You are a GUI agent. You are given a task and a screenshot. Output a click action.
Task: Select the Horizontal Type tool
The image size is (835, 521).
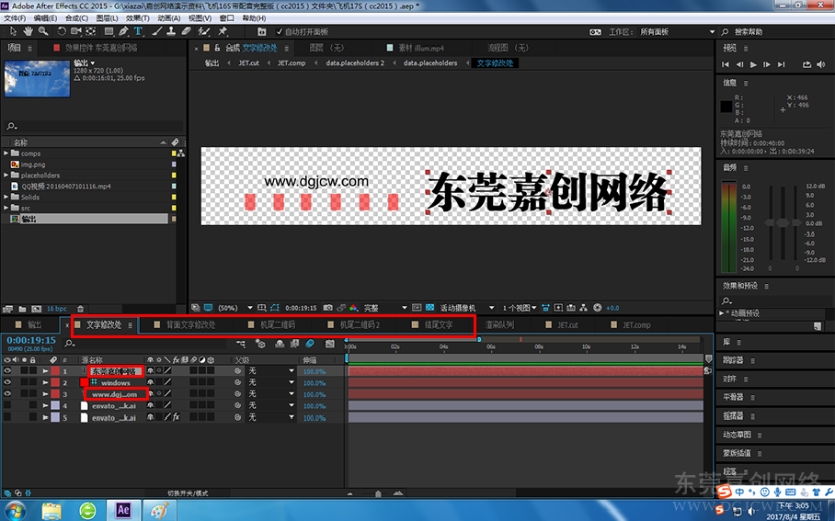pos(138,31)
